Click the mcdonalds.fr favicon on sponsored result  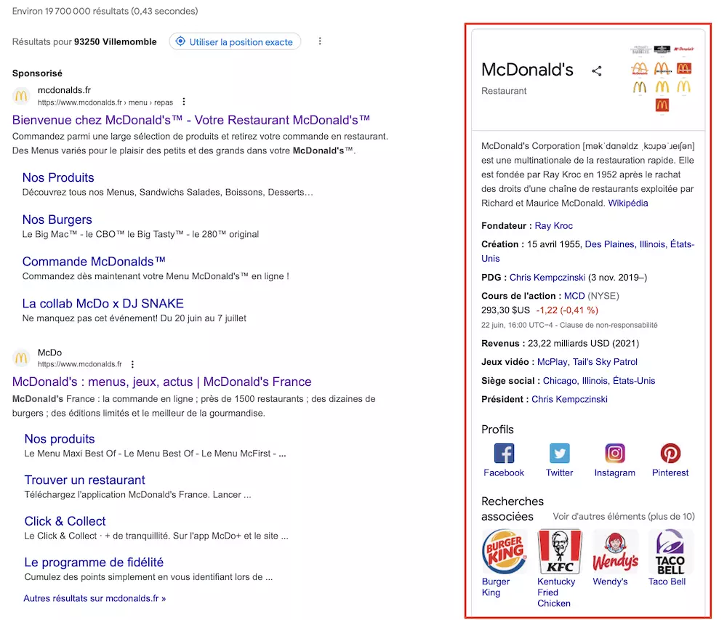21,97
